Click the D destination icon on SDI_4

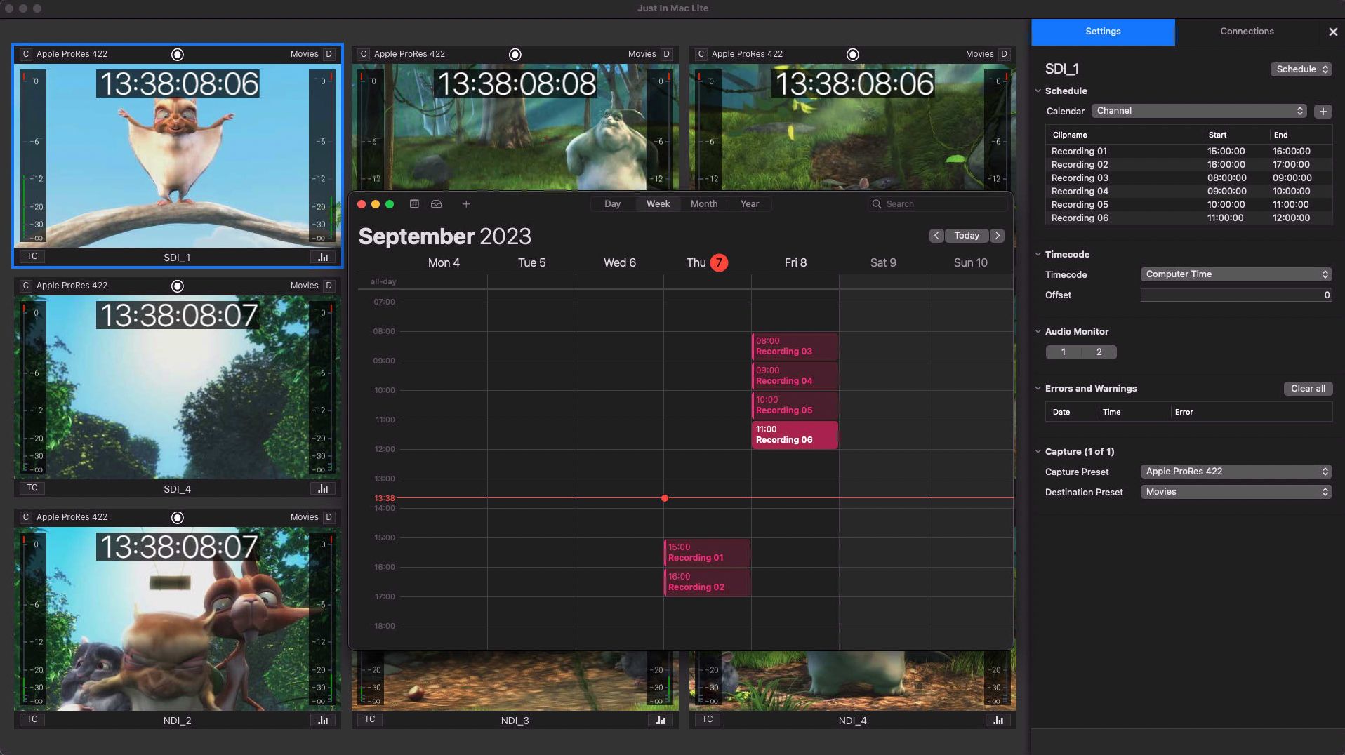(329, 286)
